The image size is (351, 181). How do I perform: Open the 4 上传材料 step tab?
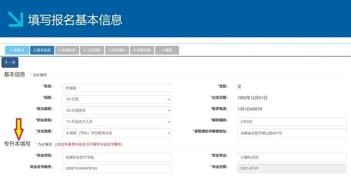(x=92, y=50)
